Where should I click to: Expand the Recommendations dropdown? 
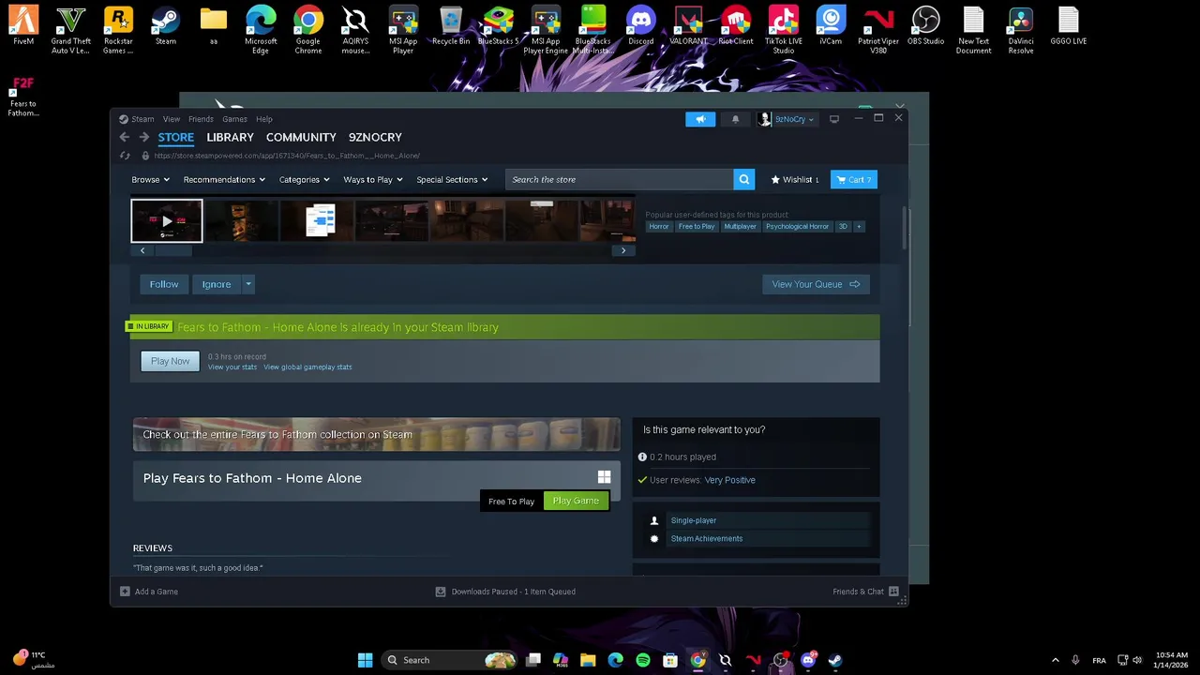(224, 179)
